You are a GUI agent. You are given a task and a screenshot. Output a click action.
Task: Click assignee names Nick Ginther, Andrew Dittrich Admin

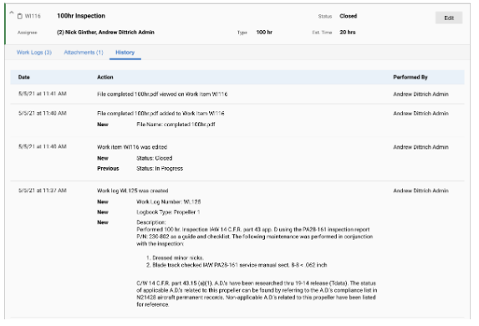tap(105, 32)
